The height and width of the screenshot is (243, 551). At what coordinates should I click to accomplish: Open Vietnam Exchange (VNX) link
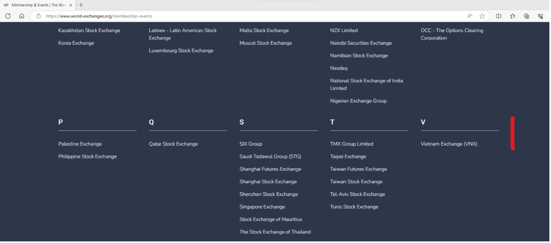click(x=449, y=144)
